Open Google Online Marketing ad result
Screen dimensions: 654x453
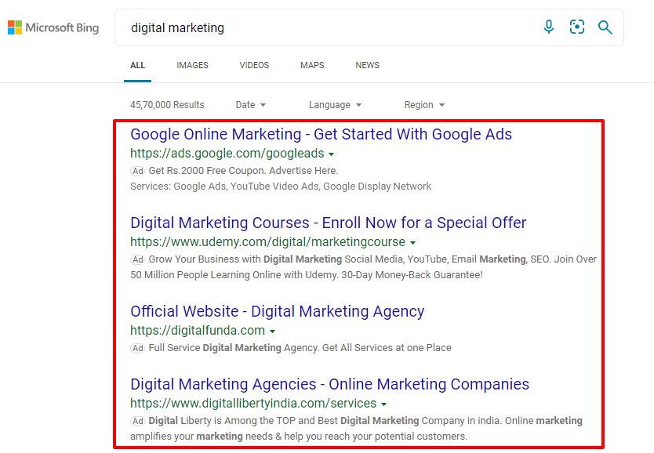[x=321, y=134]
